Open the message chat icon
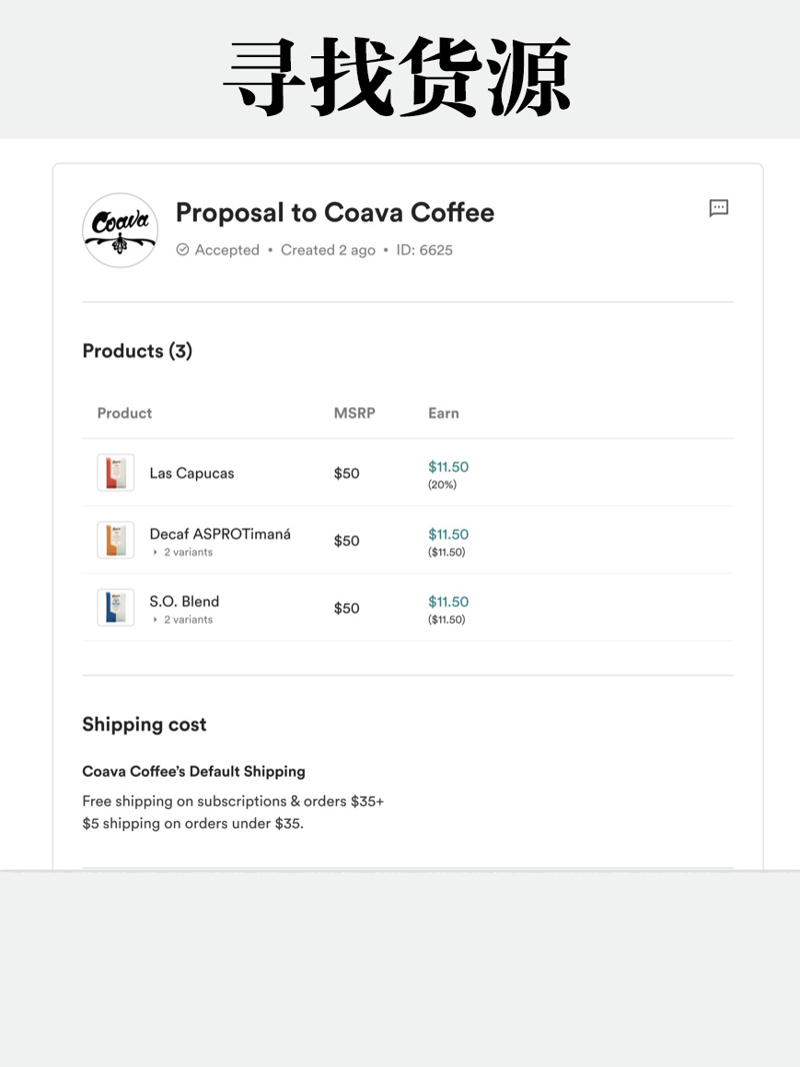 click(x=718, y=207)
